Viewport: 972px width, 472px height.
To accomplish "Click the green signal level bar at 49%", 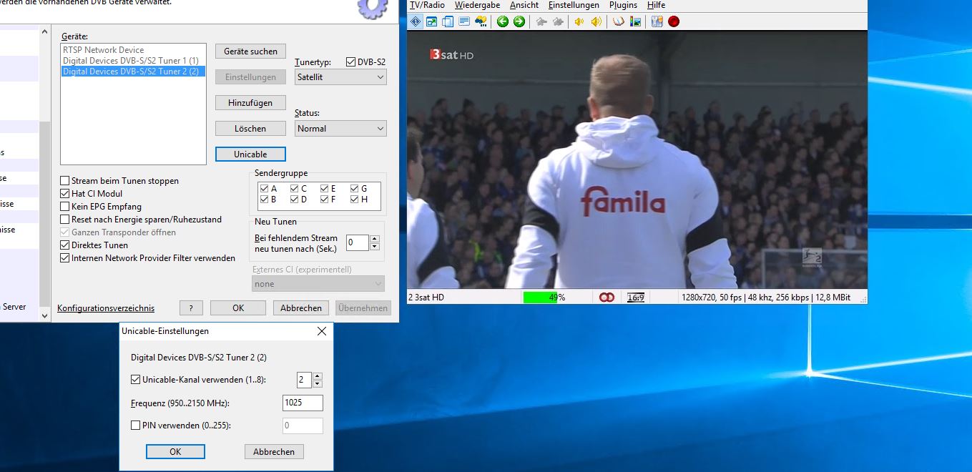I will click(540, 298).
